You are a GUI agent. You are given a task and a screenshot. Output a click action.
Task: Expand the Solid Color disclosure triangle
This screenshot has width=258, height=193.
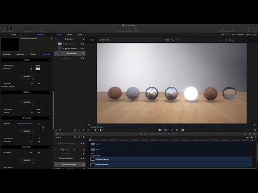coord(2,69)
